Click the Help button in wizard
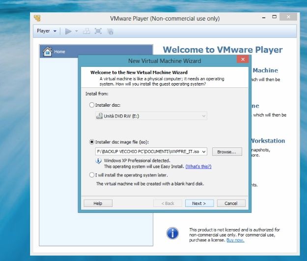307x261 pixels. point(98,203)
